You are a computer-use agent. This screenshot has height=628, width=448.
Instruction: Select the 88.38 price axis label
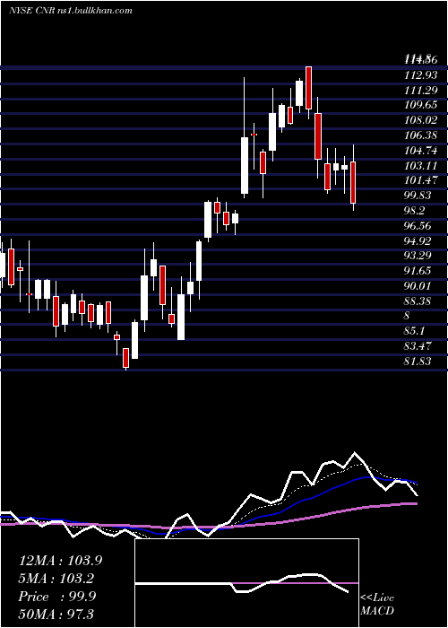(418, 301)
